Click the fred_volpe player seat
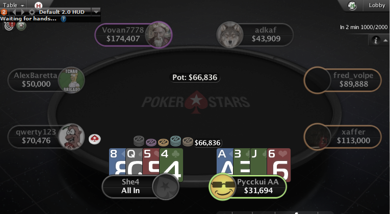This screenshot has width=390, height=214. coord(343,80)
